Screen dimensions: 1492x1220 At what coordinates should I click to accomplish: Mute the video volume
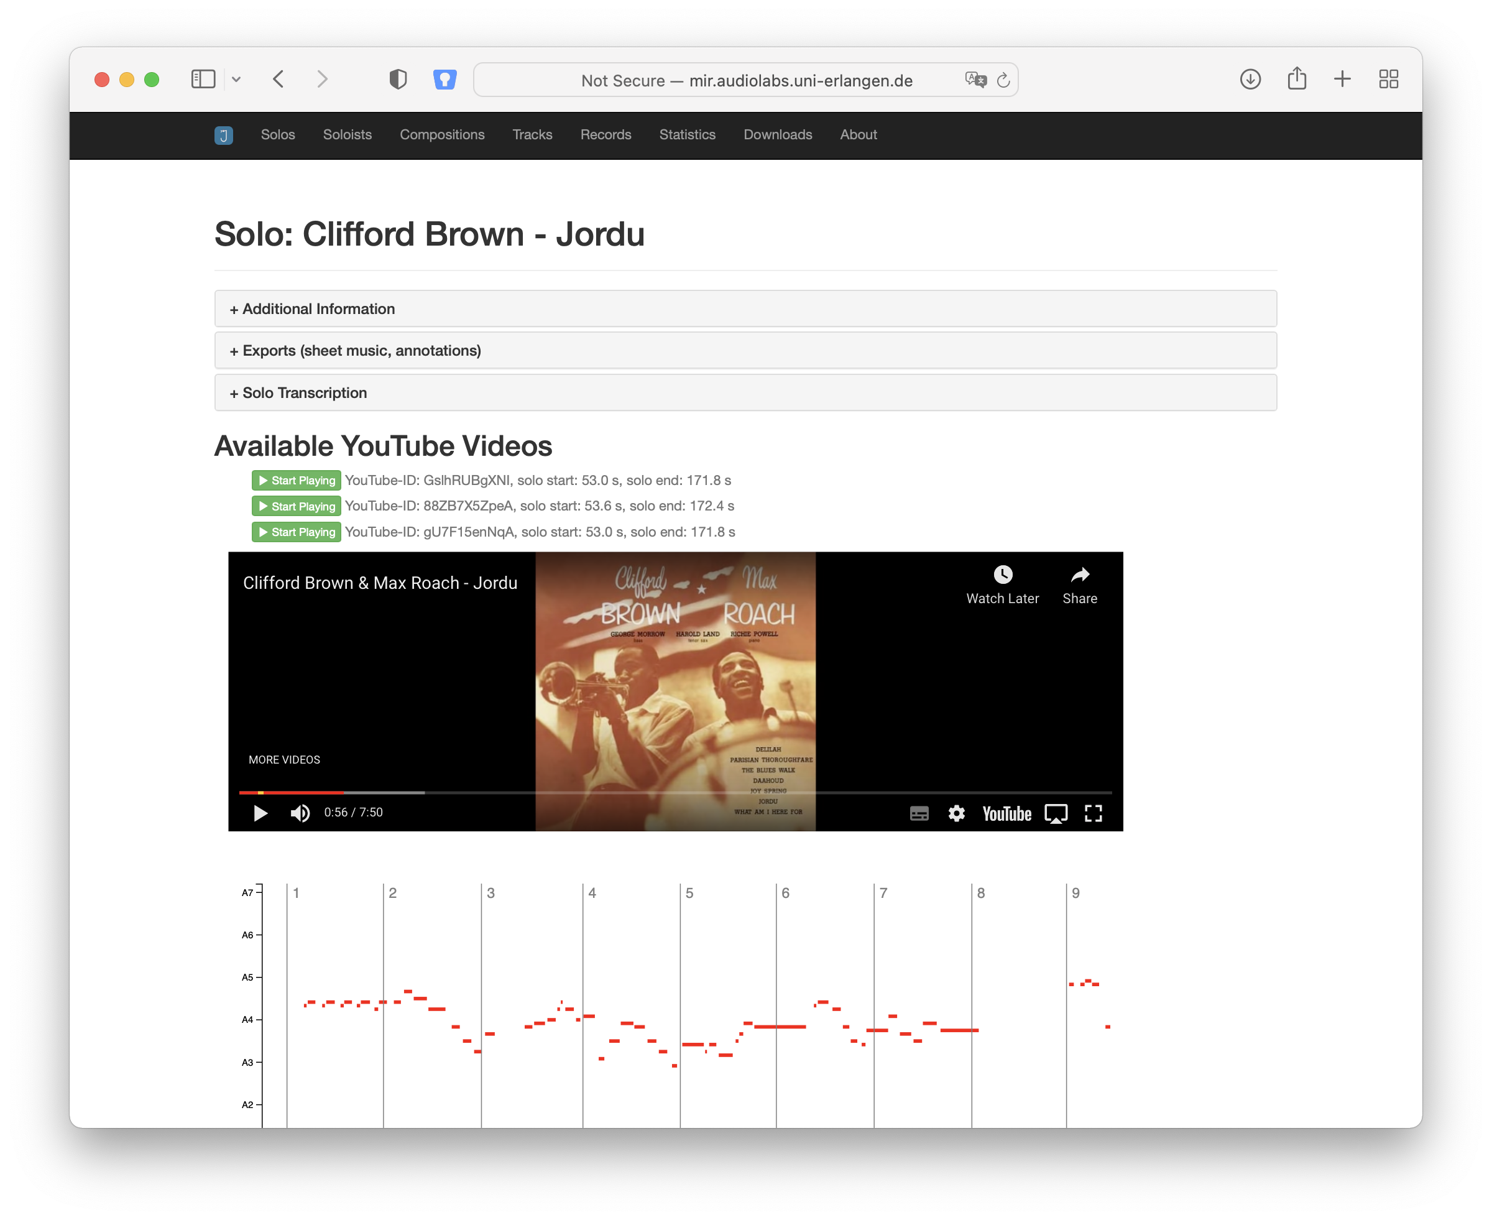pyautogui.click(x=300, y=814)
